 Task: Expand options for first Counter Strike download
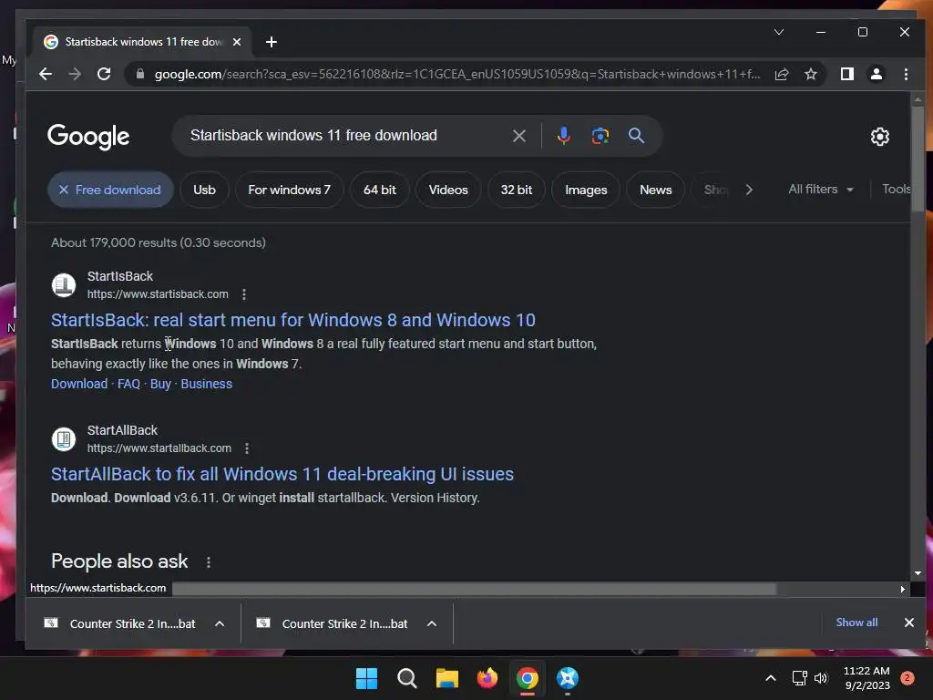[220, 623]
